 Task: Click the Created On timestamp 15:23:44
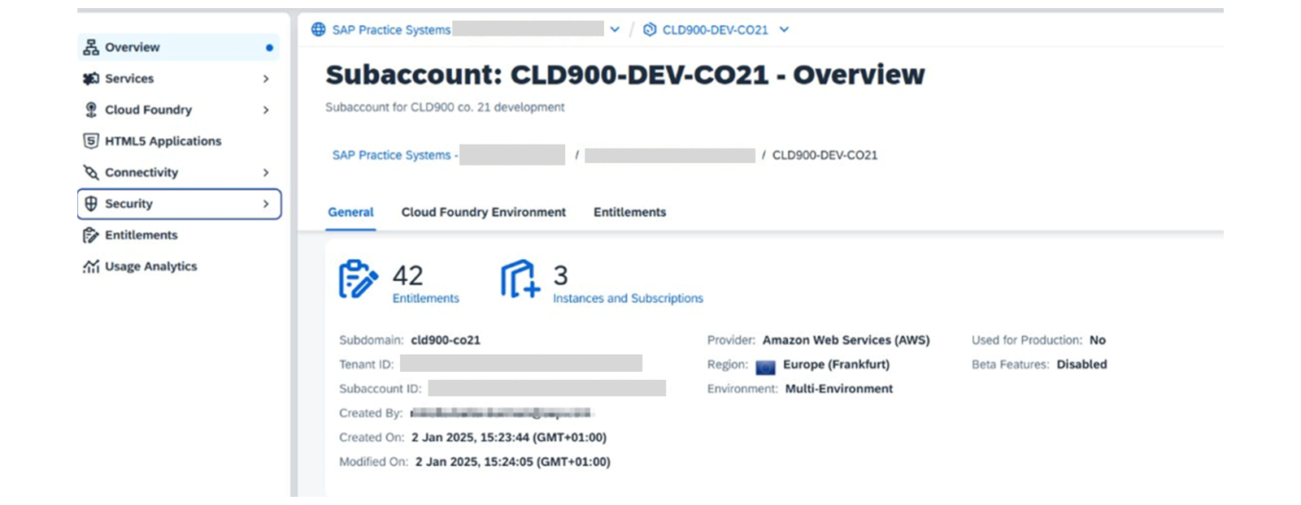(x=509, y=438)
